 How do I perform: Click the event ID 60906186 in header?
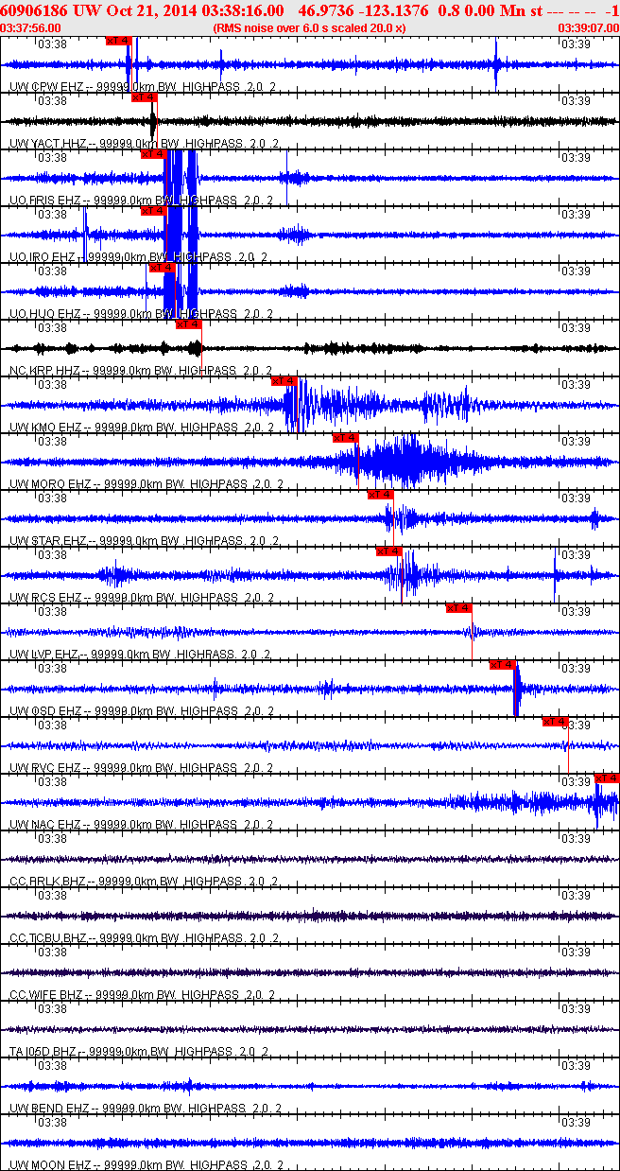(34, 10)
